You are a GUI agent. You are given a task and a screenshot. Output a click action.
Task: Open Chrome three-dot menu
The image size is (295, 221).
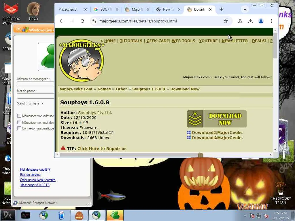[271, 21]
